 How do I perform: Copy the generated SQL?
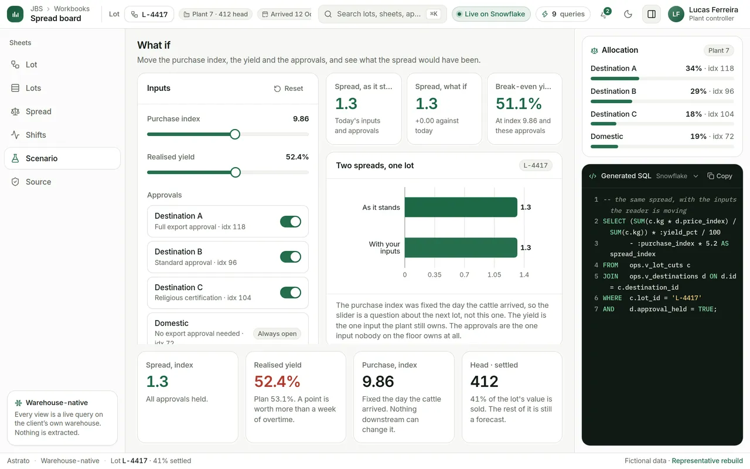720,176
